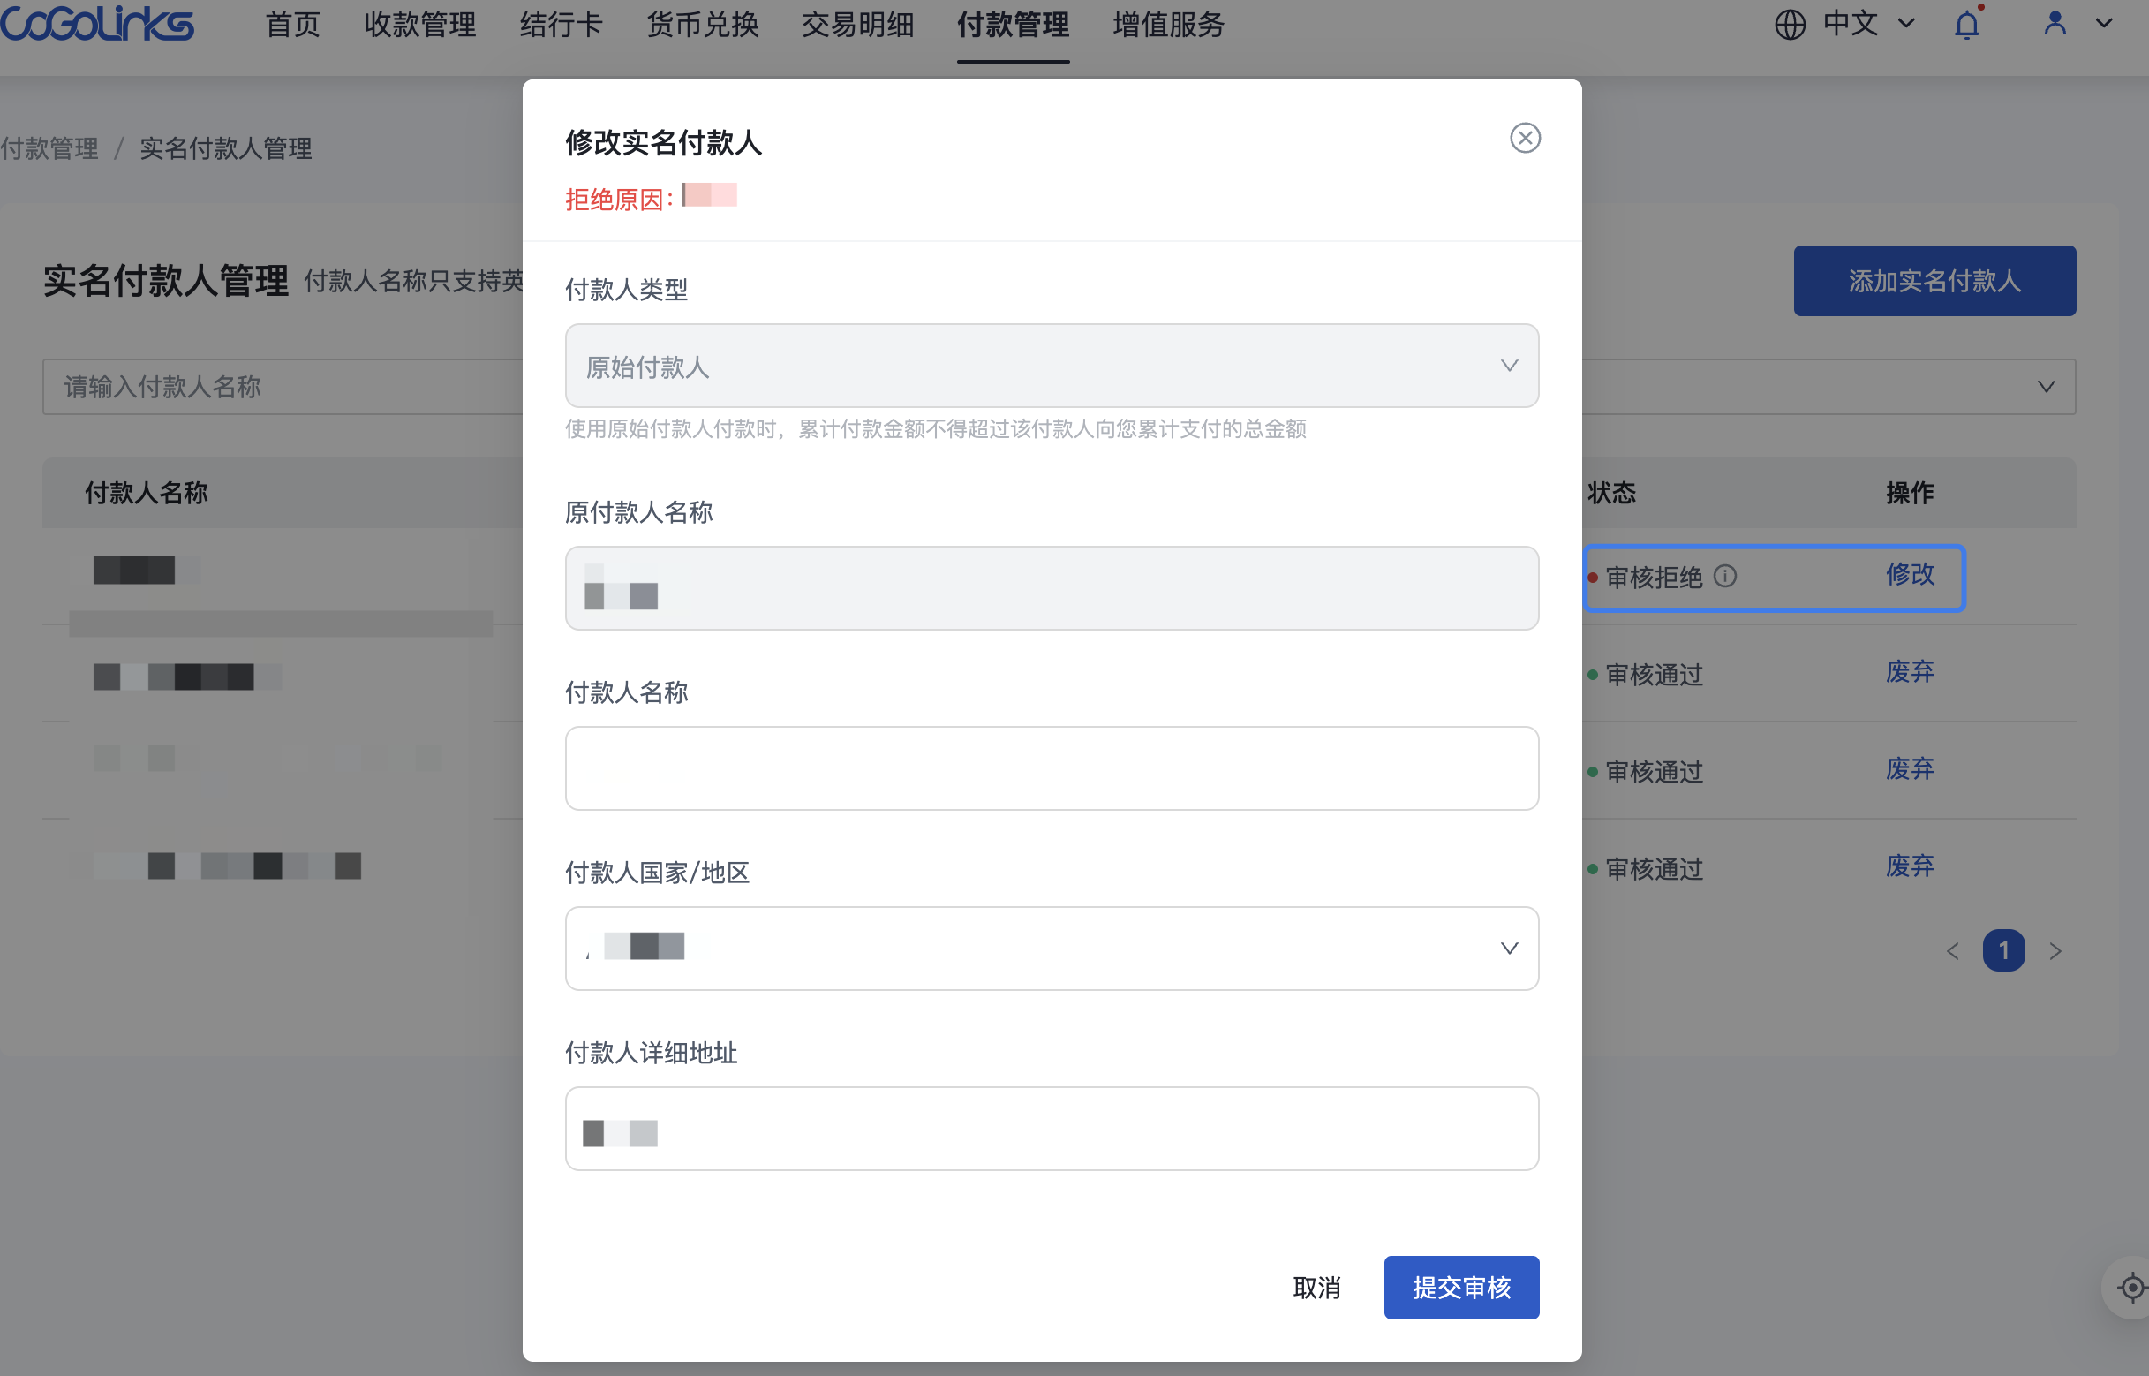
Task: Click the globe language icon
Action: pyautogui.click(x=1790, y=25)
